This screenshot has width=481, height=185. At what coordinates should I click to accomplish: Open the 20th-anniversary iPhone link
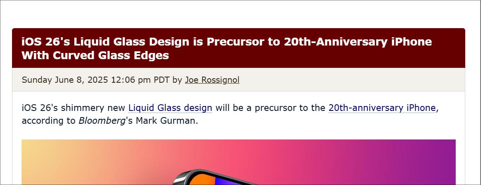point(382,108)
